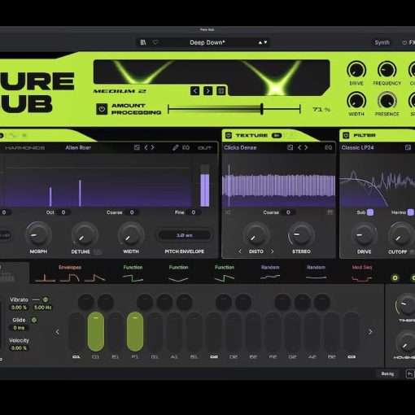Select next Disto type
Image resolution: width=415 pixels, height=415 pixels.
pyautogui.click(x=273, y=251)
